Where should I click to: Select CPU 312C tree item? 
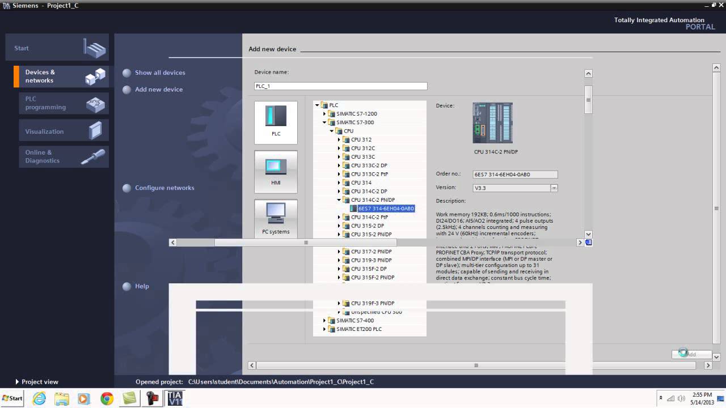pos(363,148)
